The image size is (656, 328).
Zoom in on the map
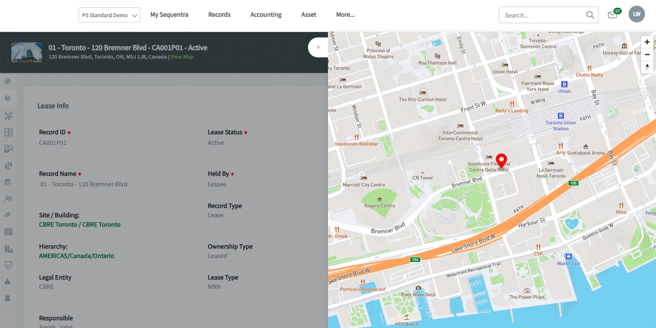point(647,42)
